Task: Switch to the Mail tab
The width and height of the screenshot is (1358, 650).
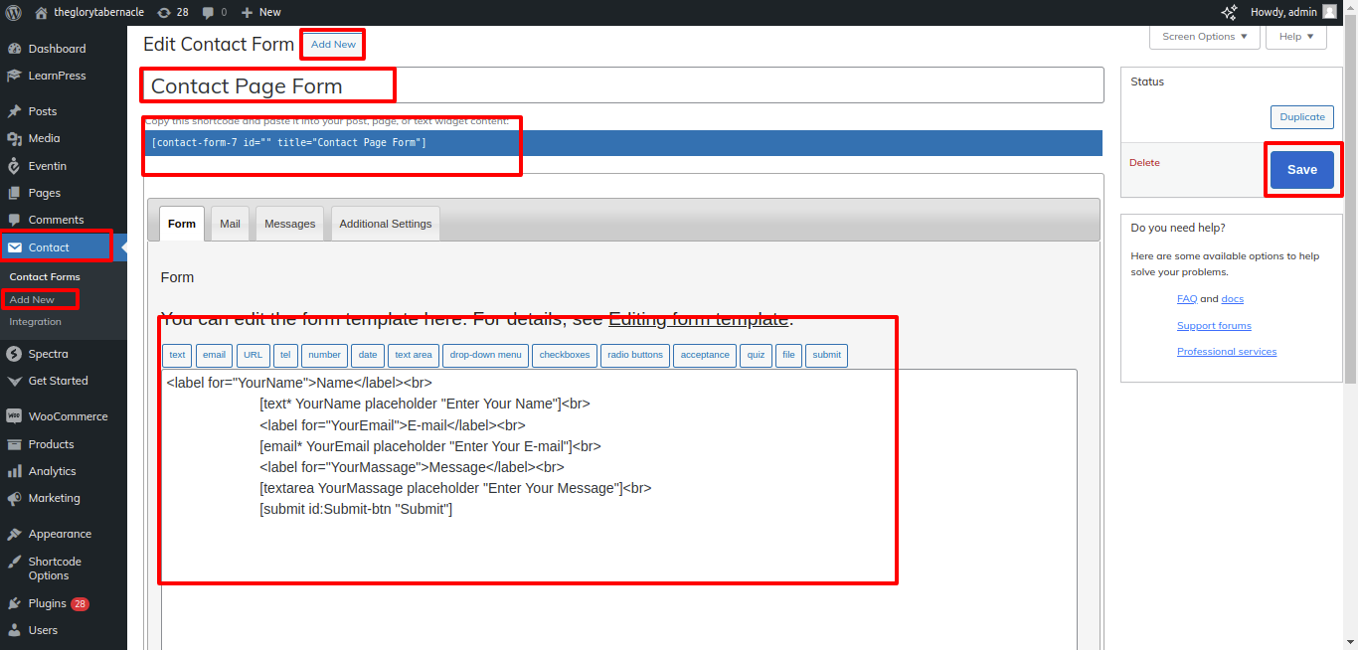Action: [230, 224]
